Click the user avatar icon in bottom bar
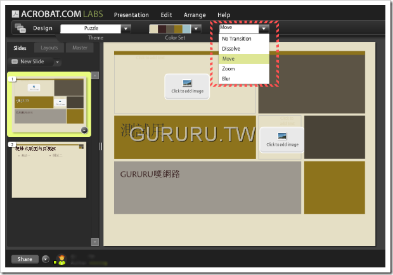The width and height of the screenshot is (393, 275). coord(61,259)
